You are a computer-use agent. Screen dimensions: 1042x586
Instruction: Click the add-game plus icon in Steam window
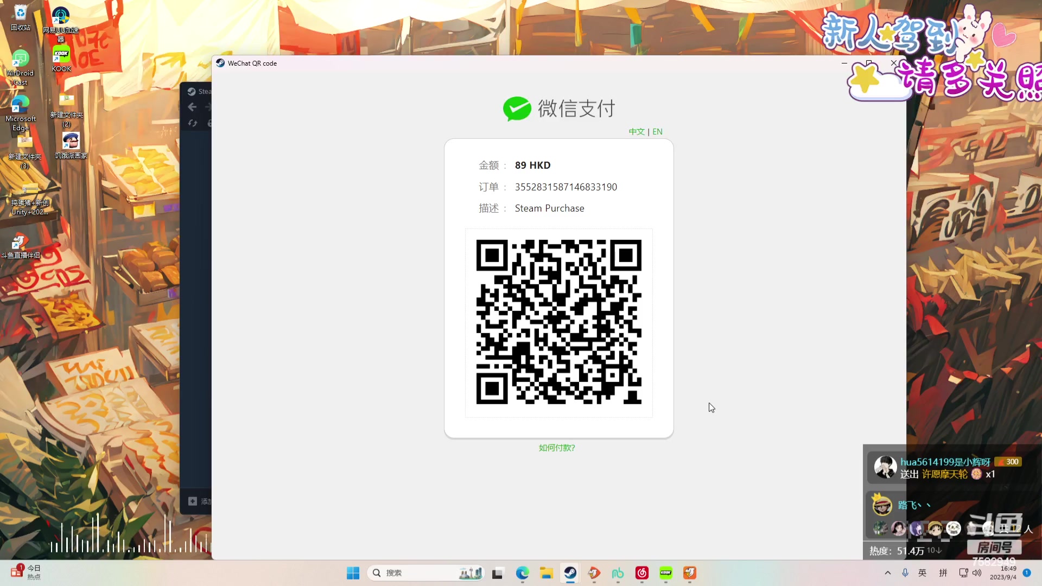pyautogui.click(x=193, y=501)
